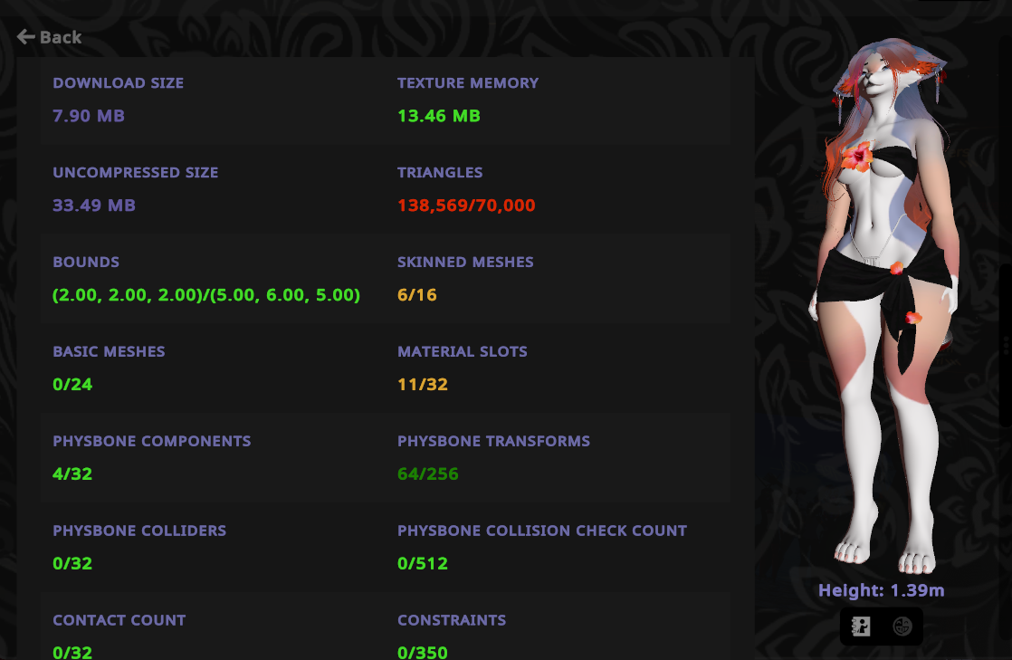The width and height of the screenshot is (1012, 660).
Task: Click the Texture Memory value 13.46 MB
Action: [439, 116]
